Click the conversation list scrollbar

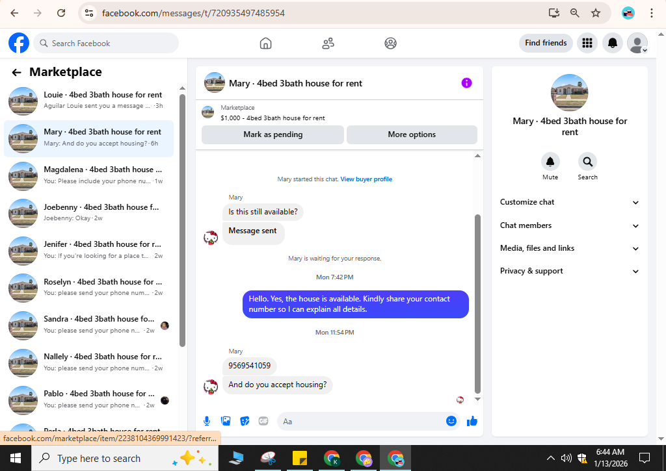(182, 220)
